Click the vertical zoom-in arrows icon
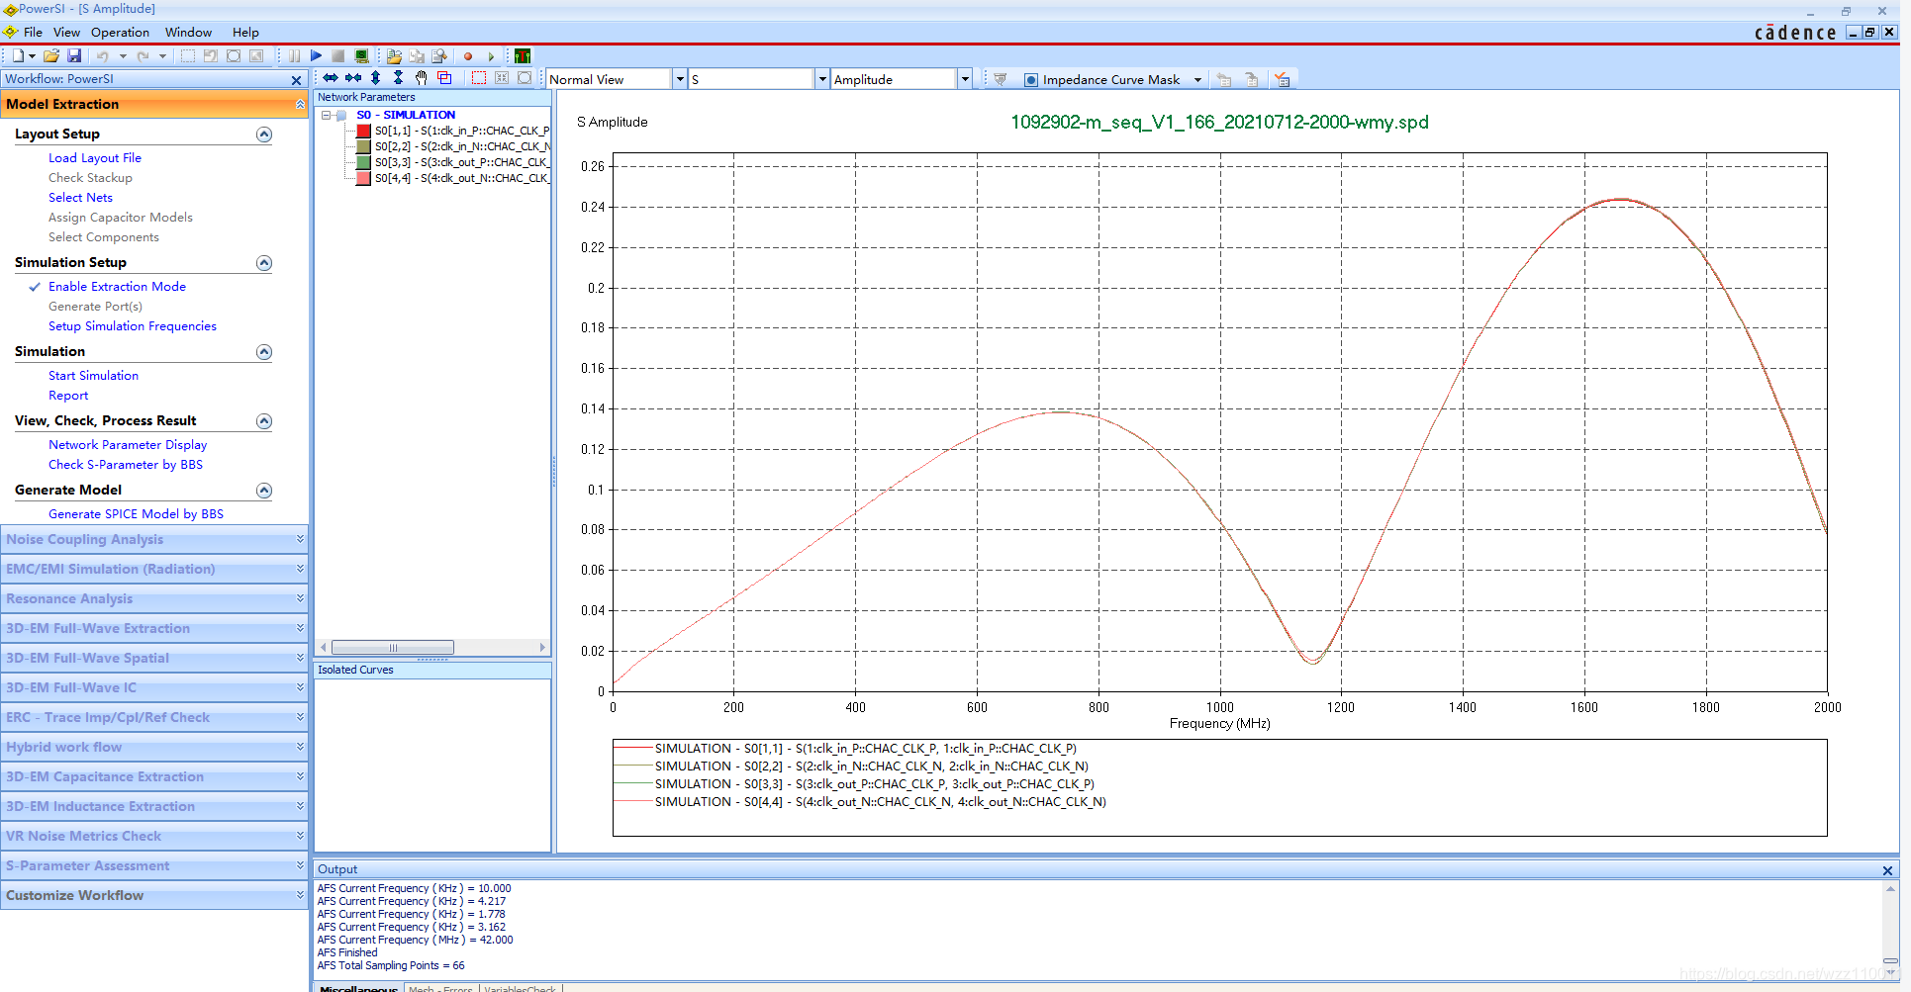 click(x=398, y=78)
